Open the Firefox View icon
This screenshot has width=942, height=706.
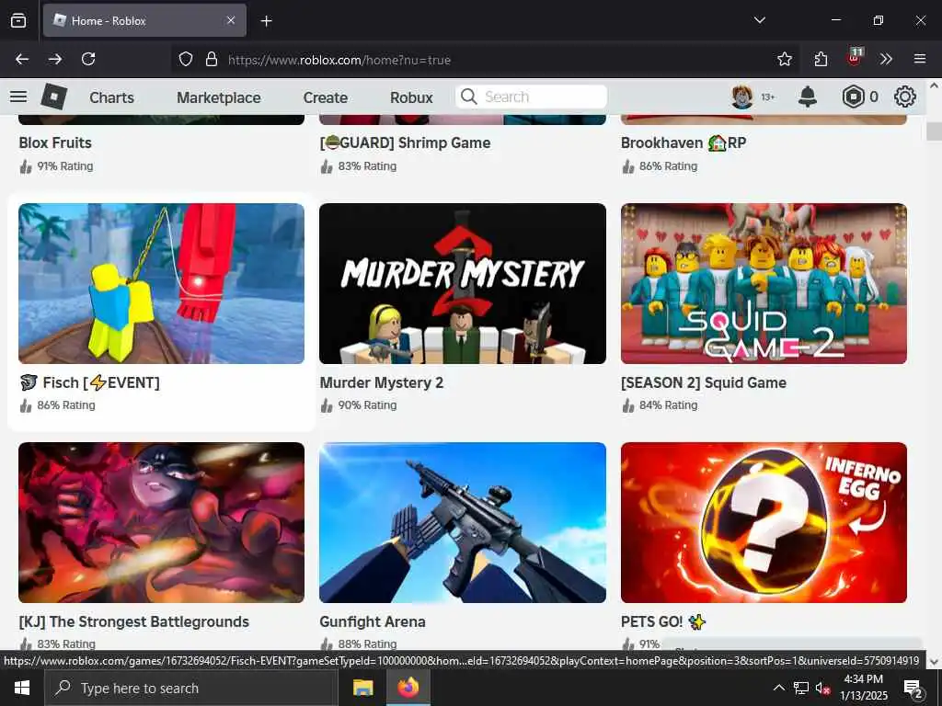[18, 20]
